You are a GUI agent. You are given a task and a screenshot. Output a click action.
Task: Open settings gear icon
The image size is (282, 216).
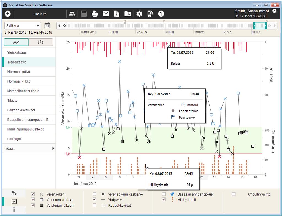pyautogui.click(x=139, y=14)
